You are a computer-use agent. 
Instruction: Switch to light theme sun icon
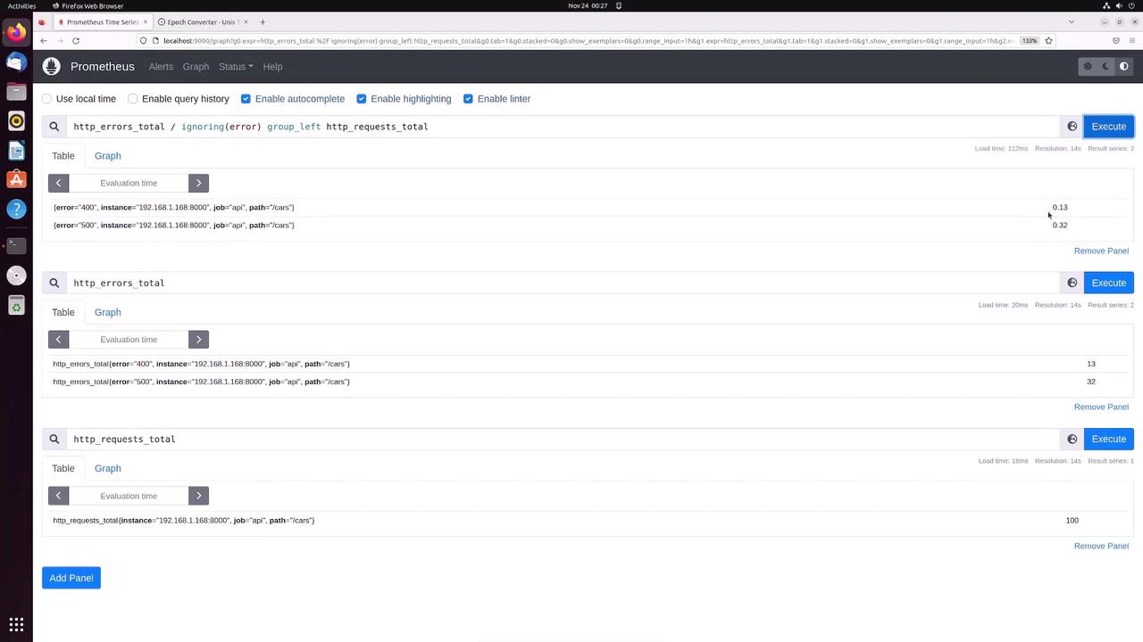point(1088,67)
